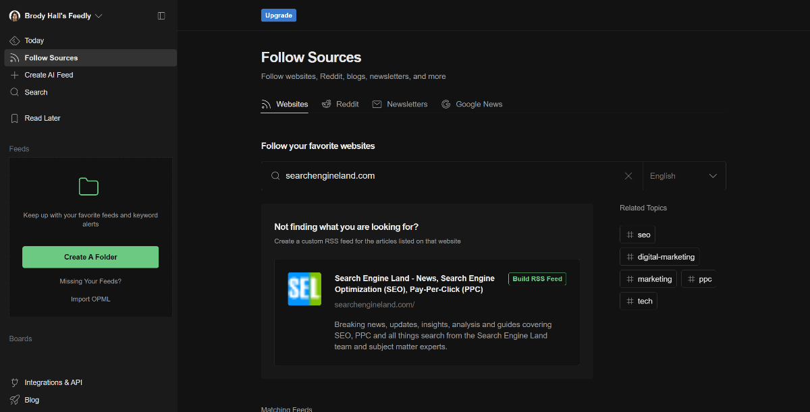Screen dimensions: 810x412
Task: Click the Build RSS Feed button
Action: tap(537, 279)
